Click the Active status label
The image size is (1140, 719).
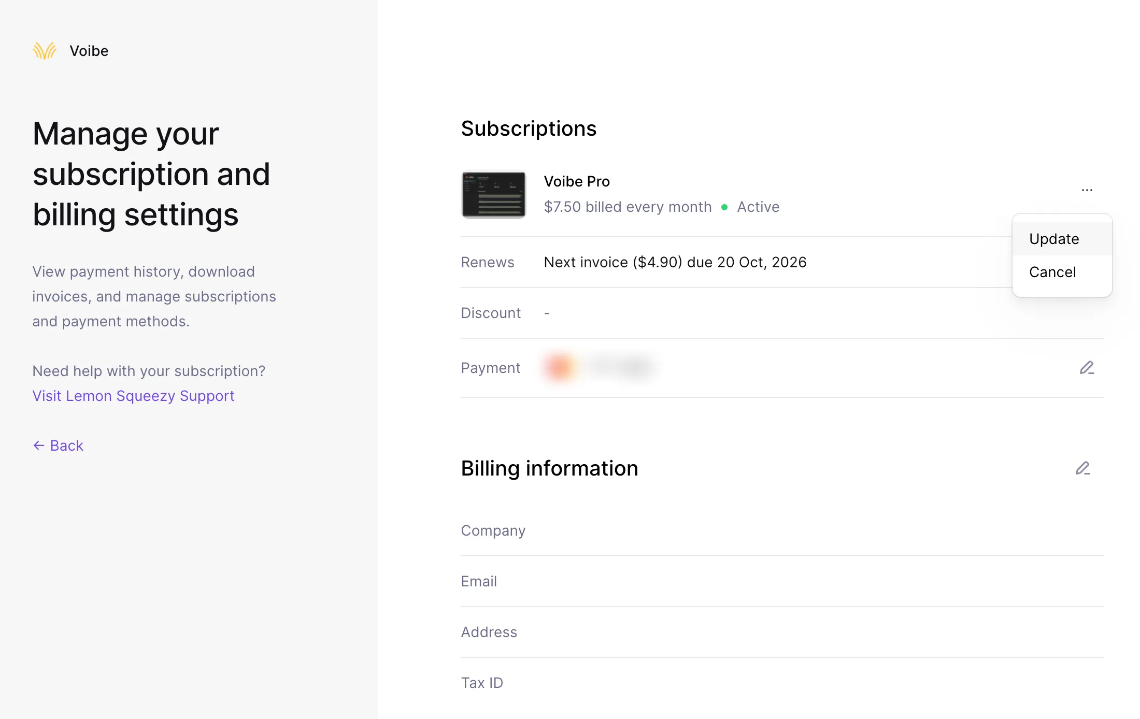[x=758, y=207]
